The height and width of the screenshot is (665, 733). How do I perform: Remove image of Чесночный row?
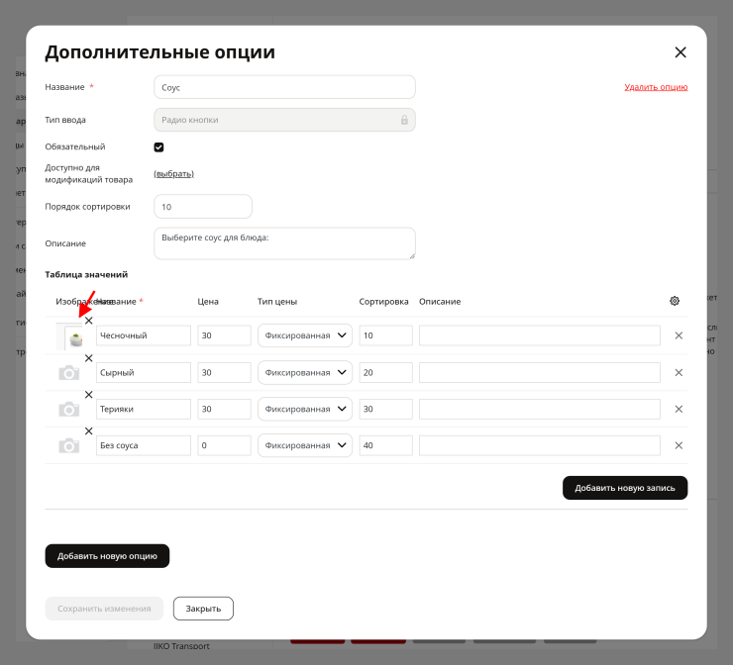pyautogui.click(x=88, y=321)
